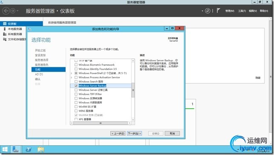Click the 取消 cancel button
This screenshot has height=155, width=274.
click(172, 133)
